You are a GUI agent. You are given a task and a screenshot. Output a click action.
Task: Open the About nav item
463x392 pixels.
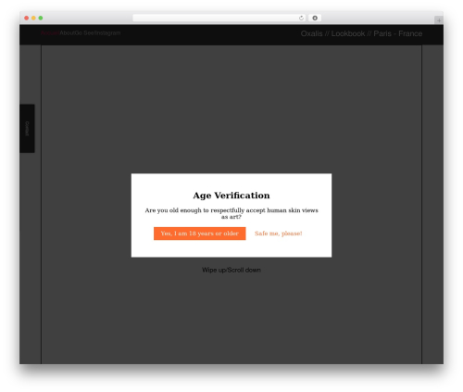pos(67,33)
